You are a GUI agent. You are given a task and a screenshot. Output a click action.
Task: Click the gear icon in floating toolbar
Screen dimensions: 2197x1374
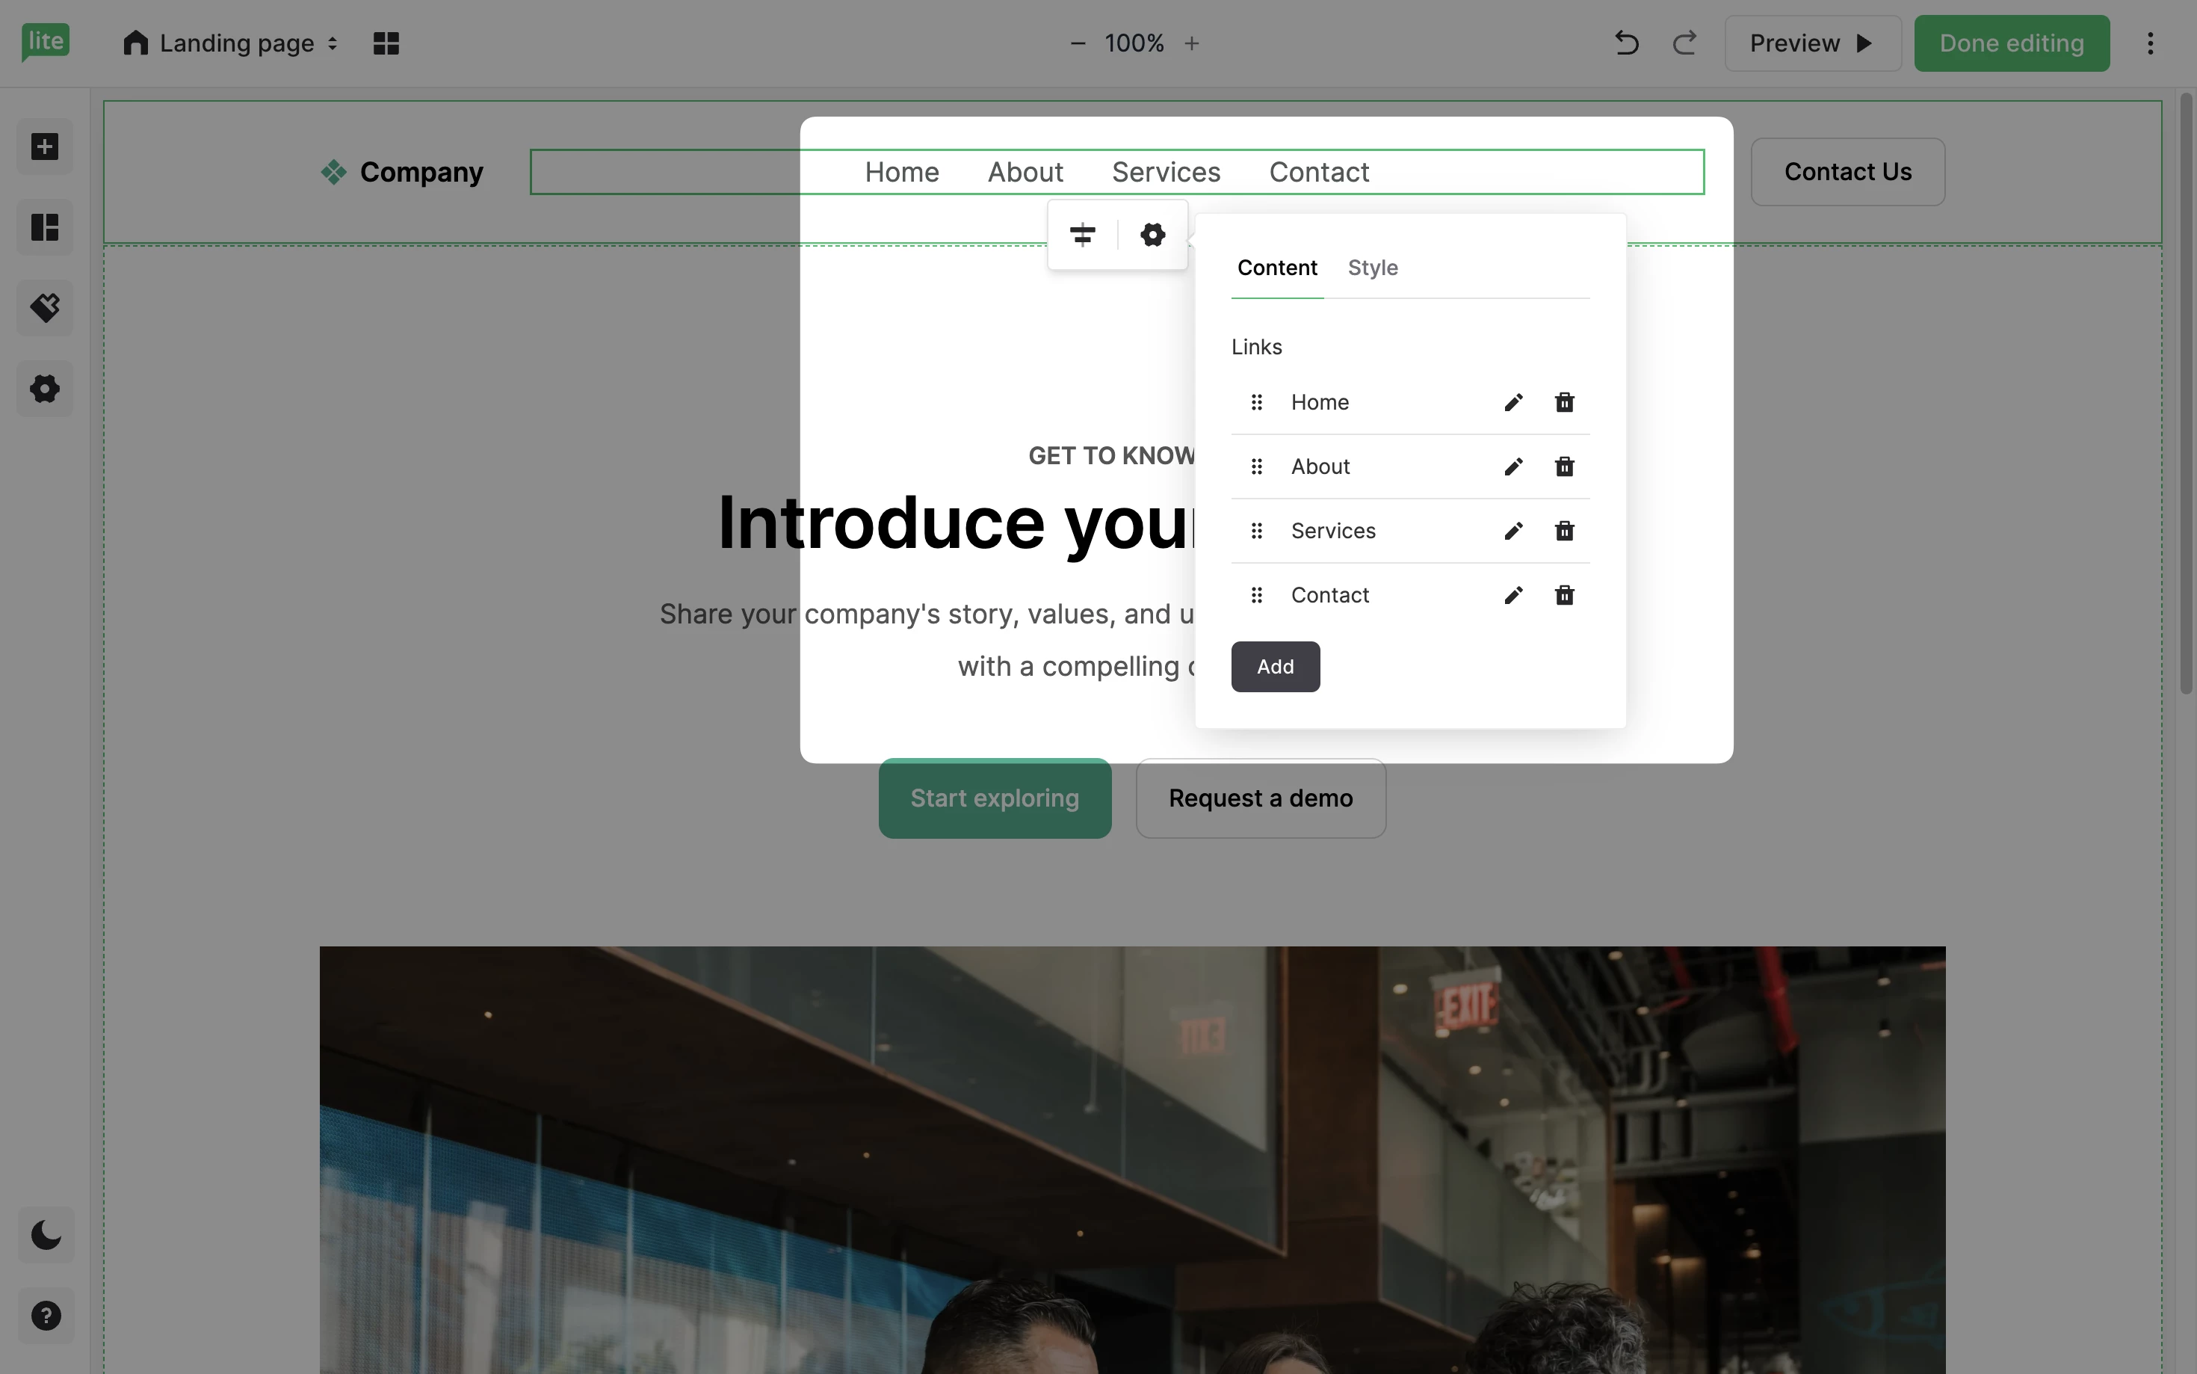point(1152,235)
